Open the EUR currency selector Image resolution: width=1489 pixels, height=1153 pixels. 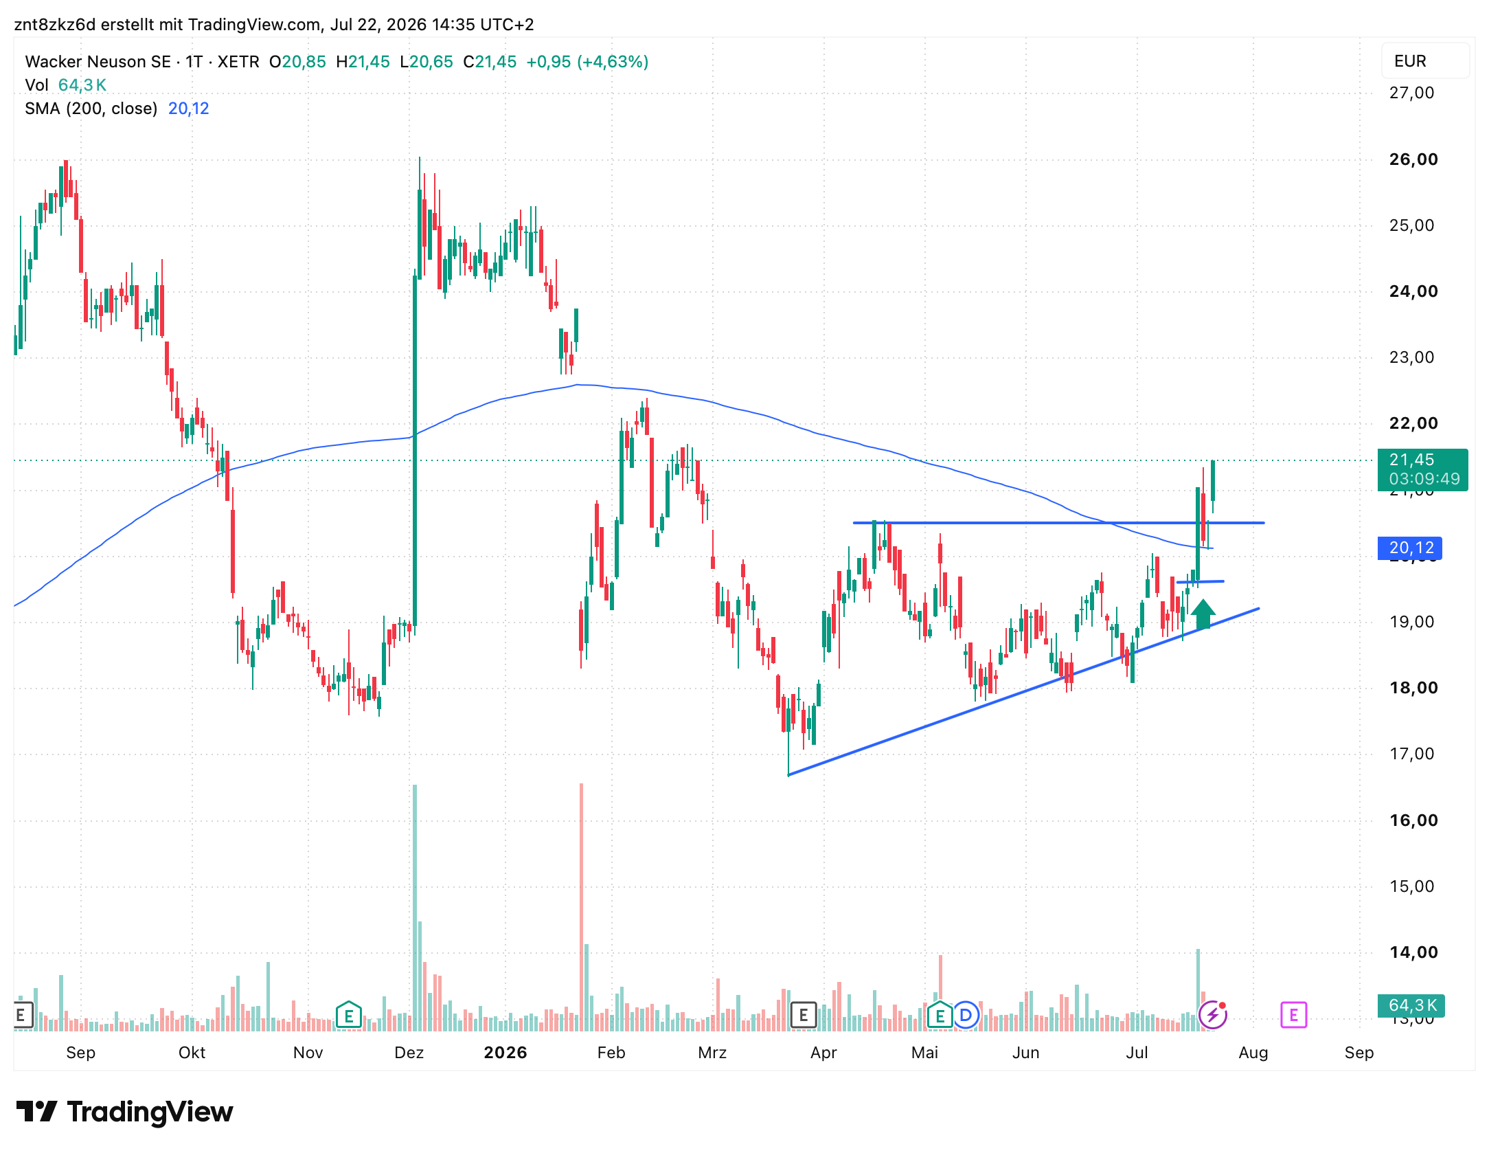click(1425, 61)
